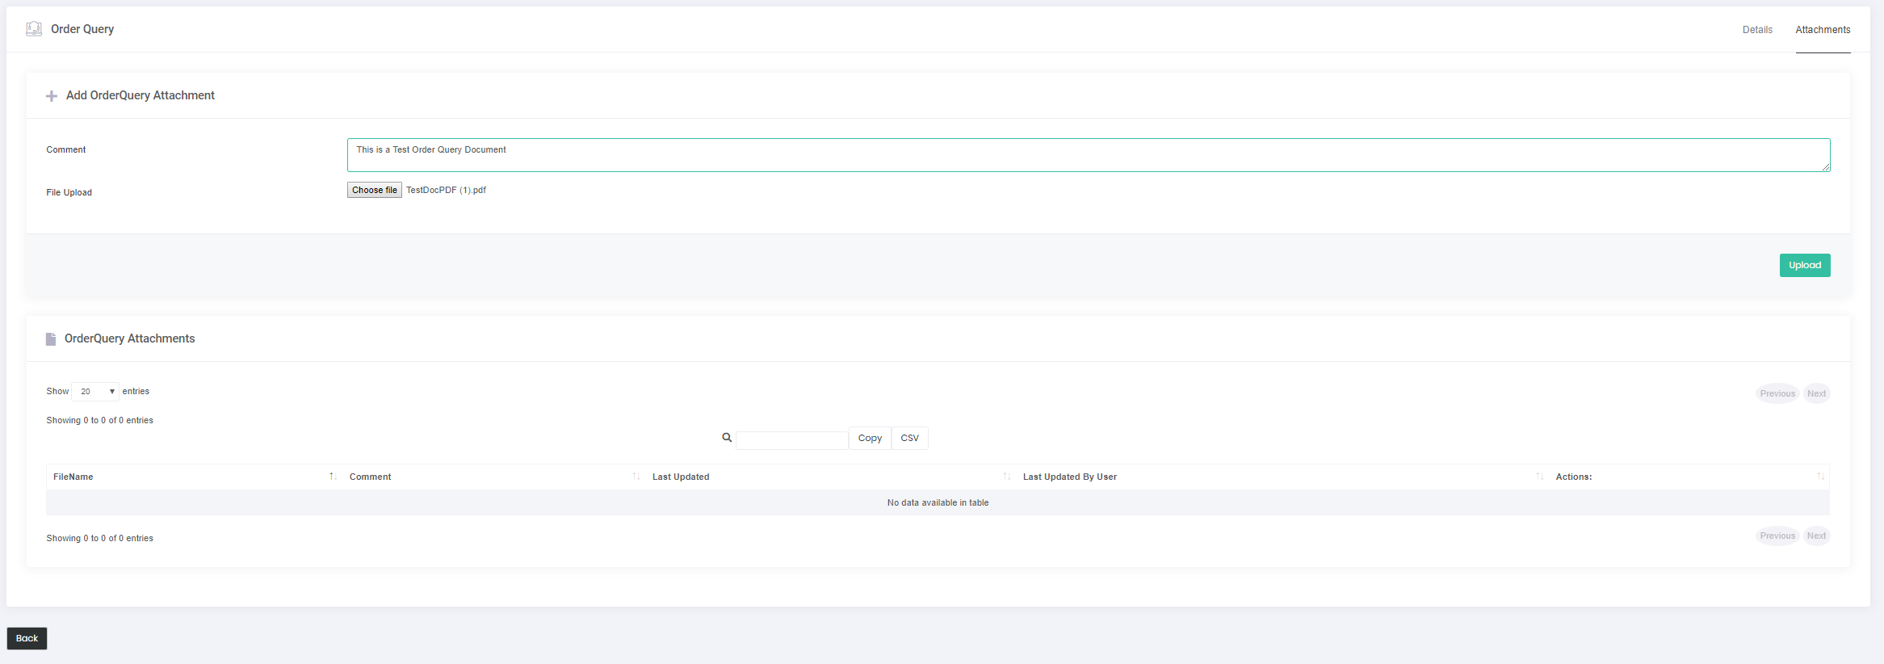
Task: Switch to the Details tab
Action: coord(1757,30)
